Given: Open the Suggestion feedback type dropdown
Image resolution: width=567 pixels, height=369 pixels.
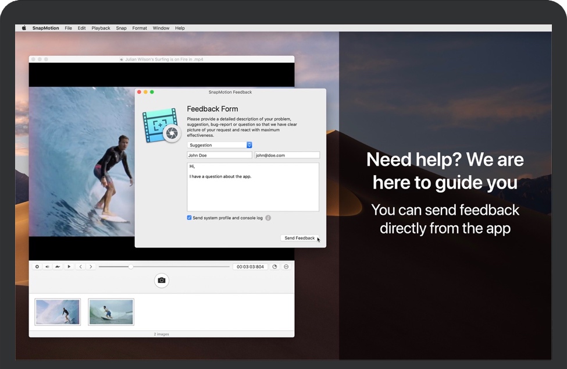Looking at the screenshot, I should (x=219, y=145).
